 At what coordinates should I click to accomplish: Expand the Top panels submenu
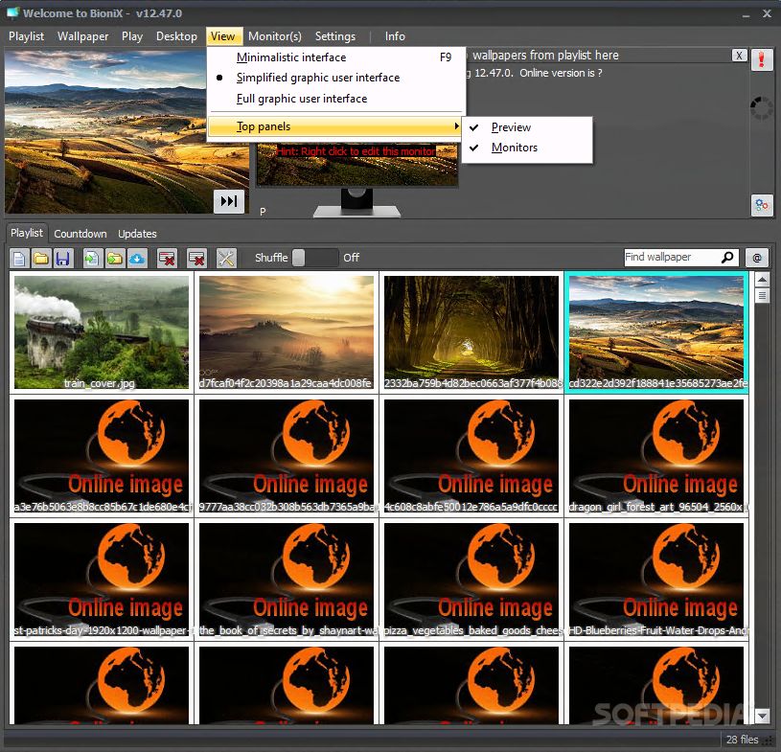coord(334,126)
